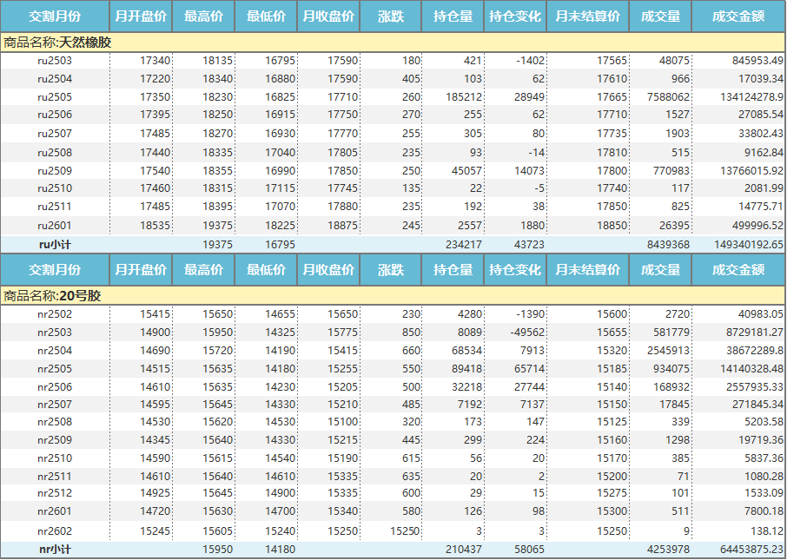Select the 商品名称:天然橡胶 group row
This screenshot has height=560, width=787.
tap(57, 43)
